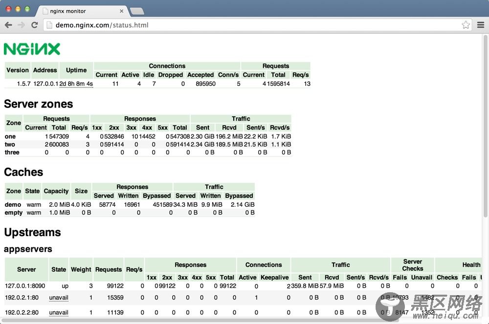Screen dimensions: 489x324
Task: Click the uptime value 2d 8h 8m 4s
Action: pos(76,84)
